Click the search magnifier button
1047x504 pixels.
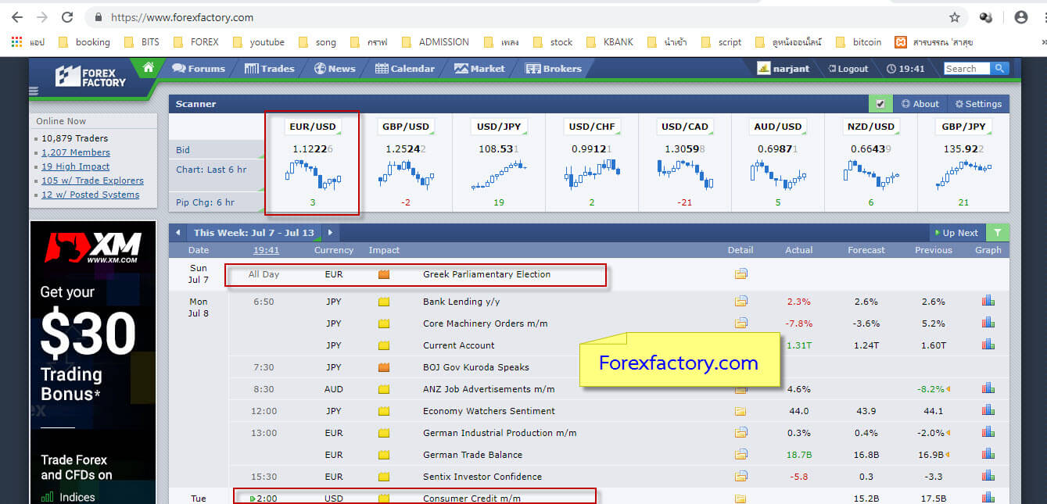(999, 69)
